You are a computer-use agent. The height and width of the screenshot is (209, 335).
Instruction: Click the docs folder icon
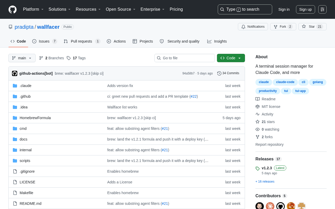point(15,139)
